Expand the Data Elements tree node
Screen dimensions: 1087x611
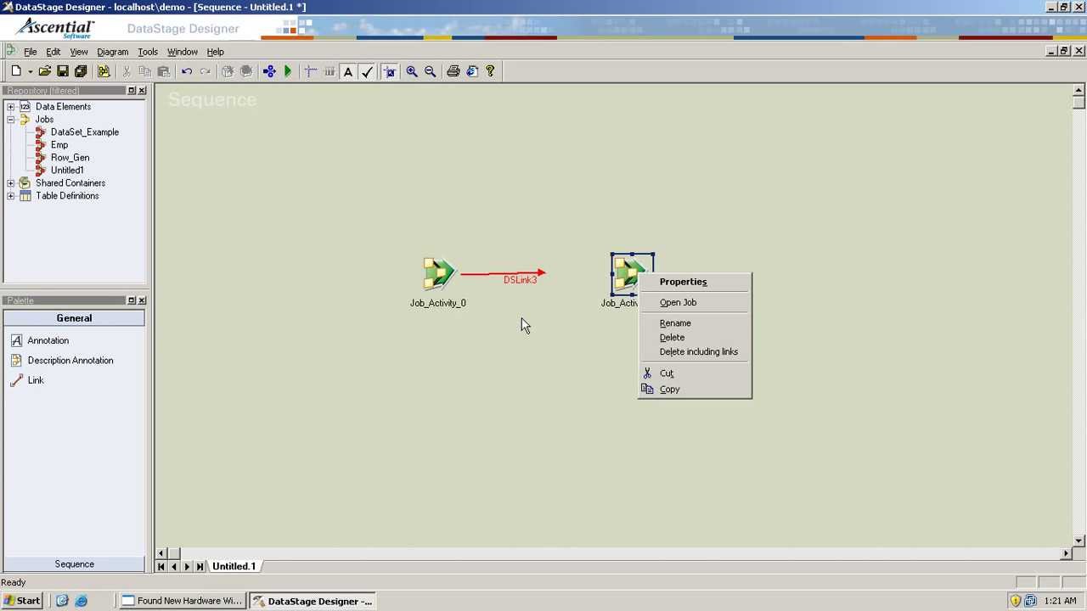click(x=10, y=107)
